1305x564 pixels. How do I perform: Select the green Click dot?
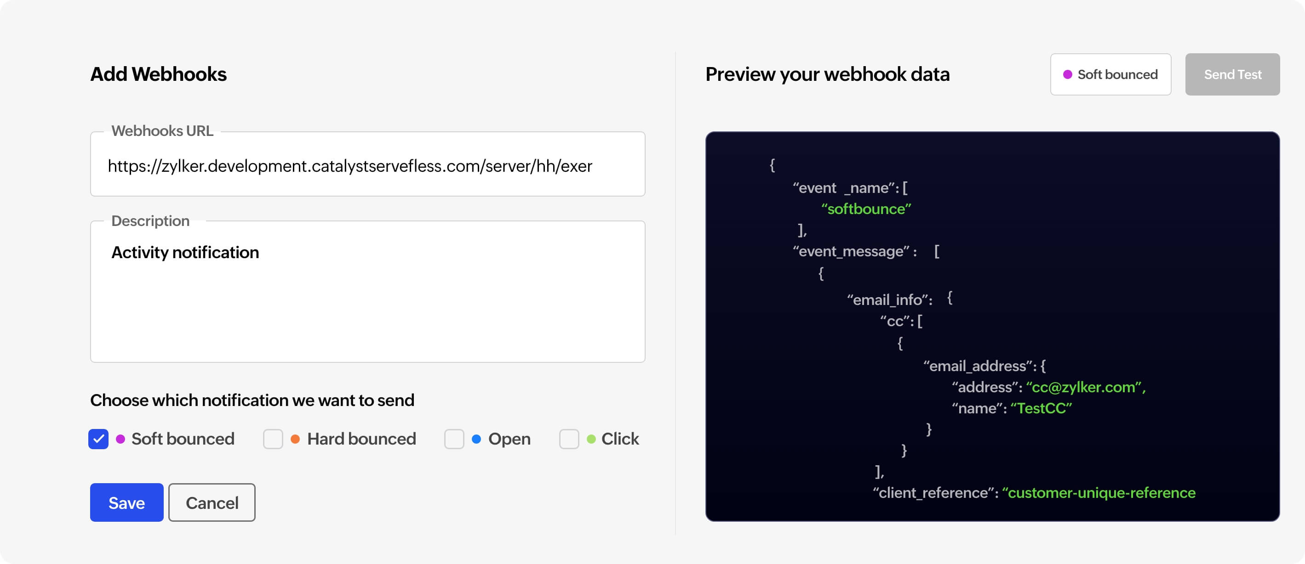(591, 439)
